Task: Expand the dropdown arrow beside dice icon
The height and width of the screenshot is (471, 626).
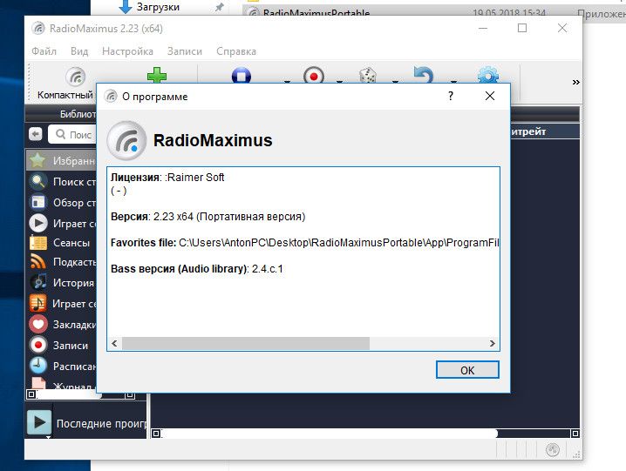Action: tap(393, 81)
